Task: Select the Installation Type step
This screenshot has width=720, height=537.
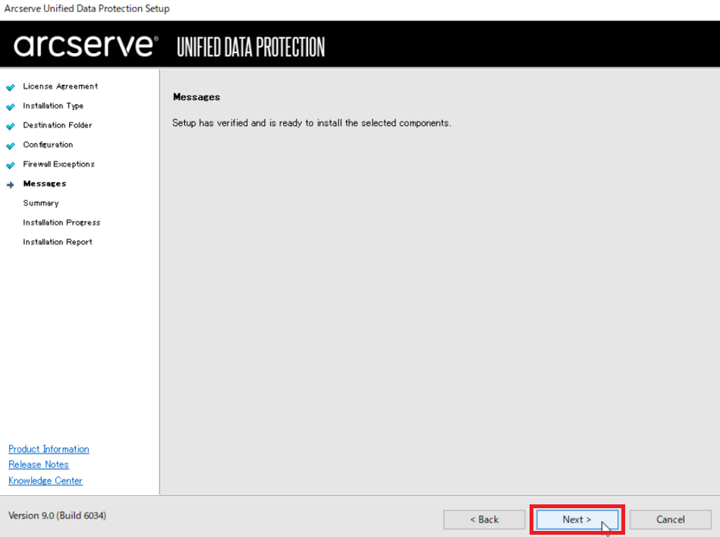Action: 53,105
